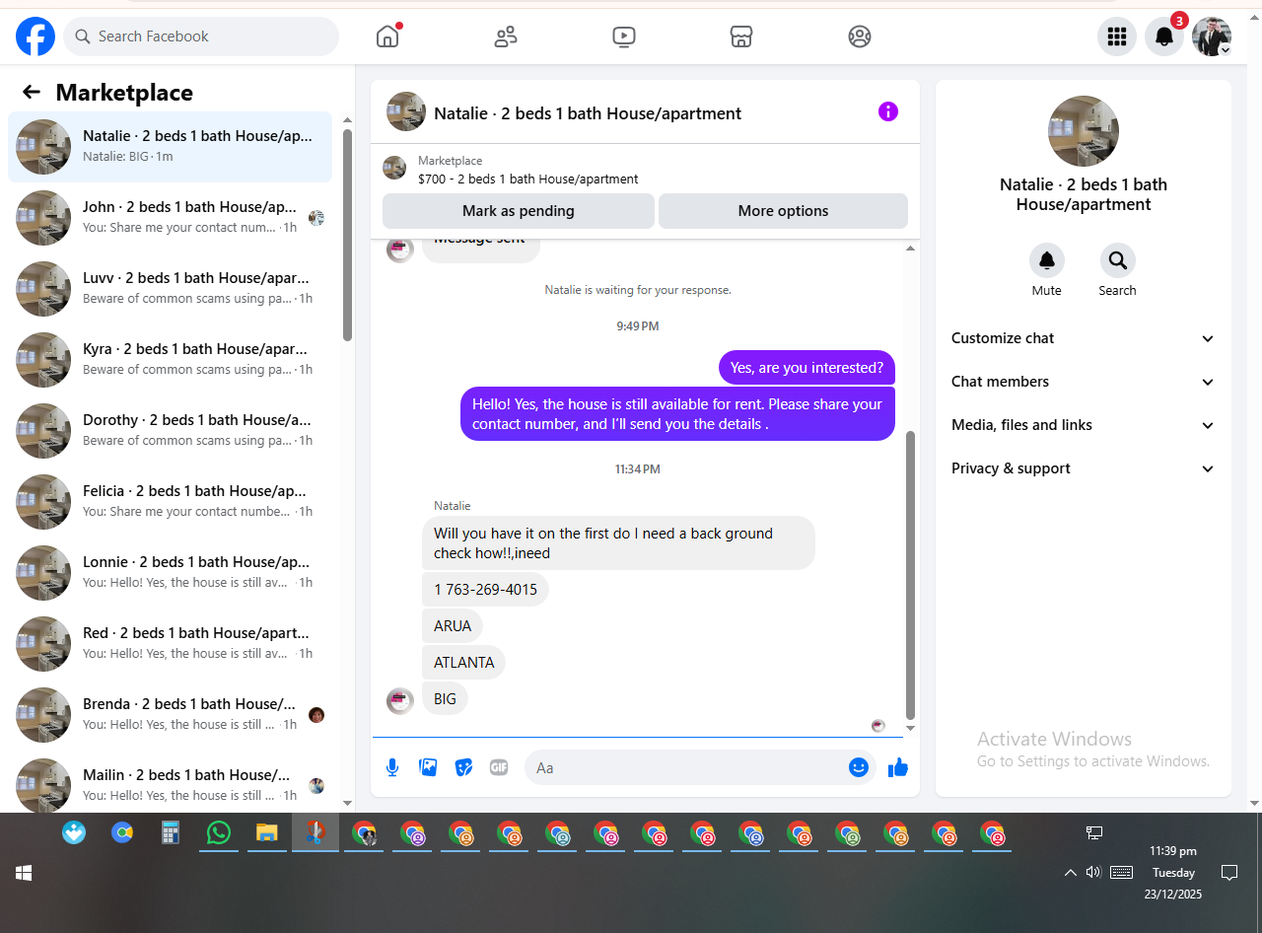The width and height of the screenshot is (1262, 933).
Task: Click the Mark as pending button
Action: (x=519, y=211)
